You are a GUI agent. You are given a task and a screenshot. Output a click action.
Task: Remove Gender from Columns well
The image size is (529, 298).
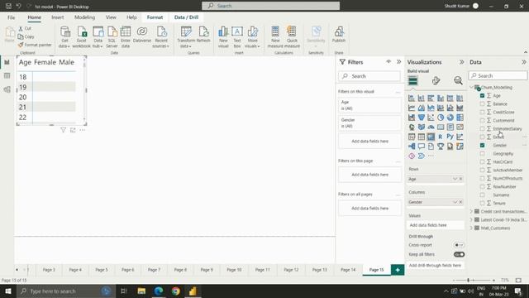tap(461, 202)
